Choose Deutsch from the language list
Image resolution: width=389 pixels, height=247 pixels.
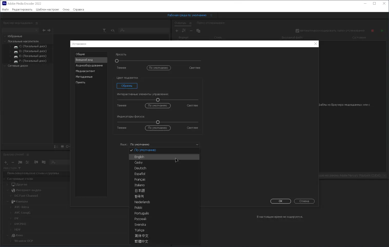[x=164, y=168]
